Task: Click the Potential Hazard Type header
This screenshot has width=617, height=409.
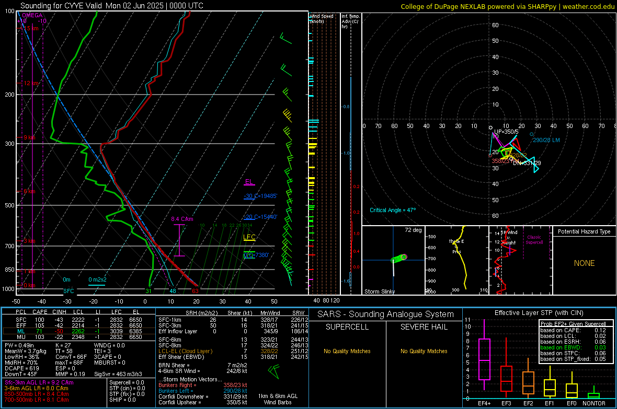Action: point(584,231)
